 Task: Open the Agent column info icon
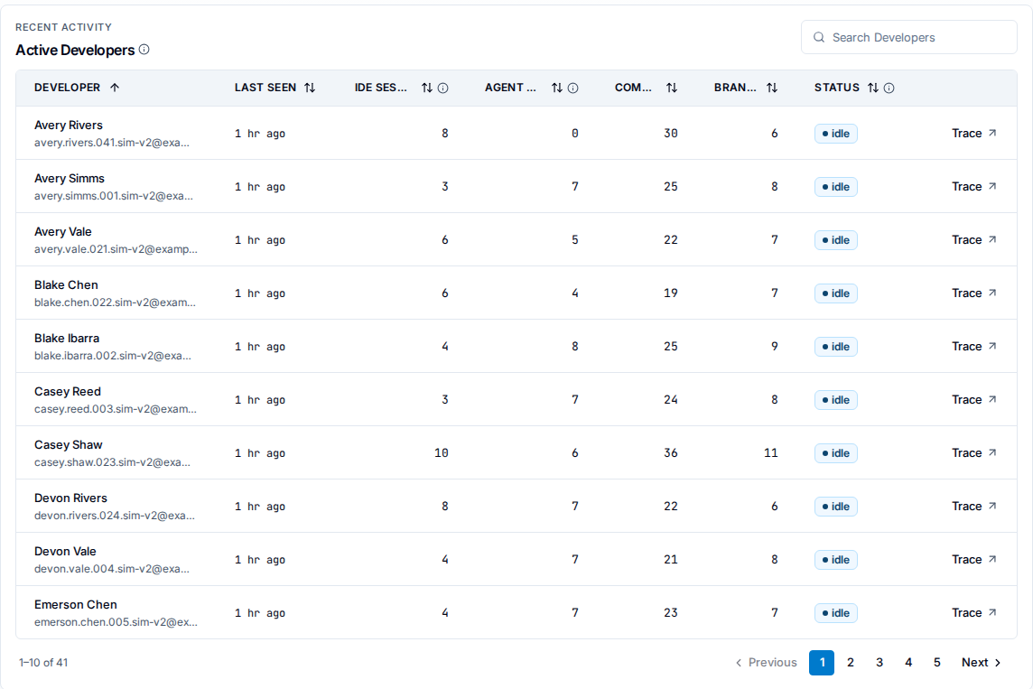(x=573, y=88)
